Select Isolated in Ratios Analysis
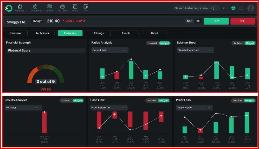 tap(153, 43)
